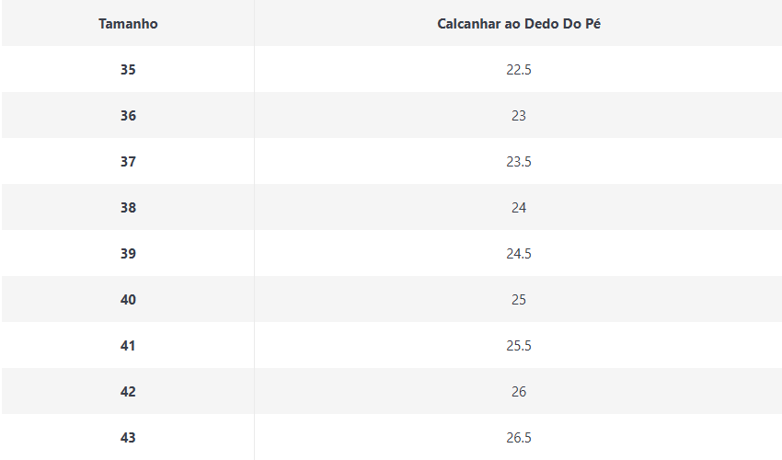Click the Tamanho column header

(128, 23)
